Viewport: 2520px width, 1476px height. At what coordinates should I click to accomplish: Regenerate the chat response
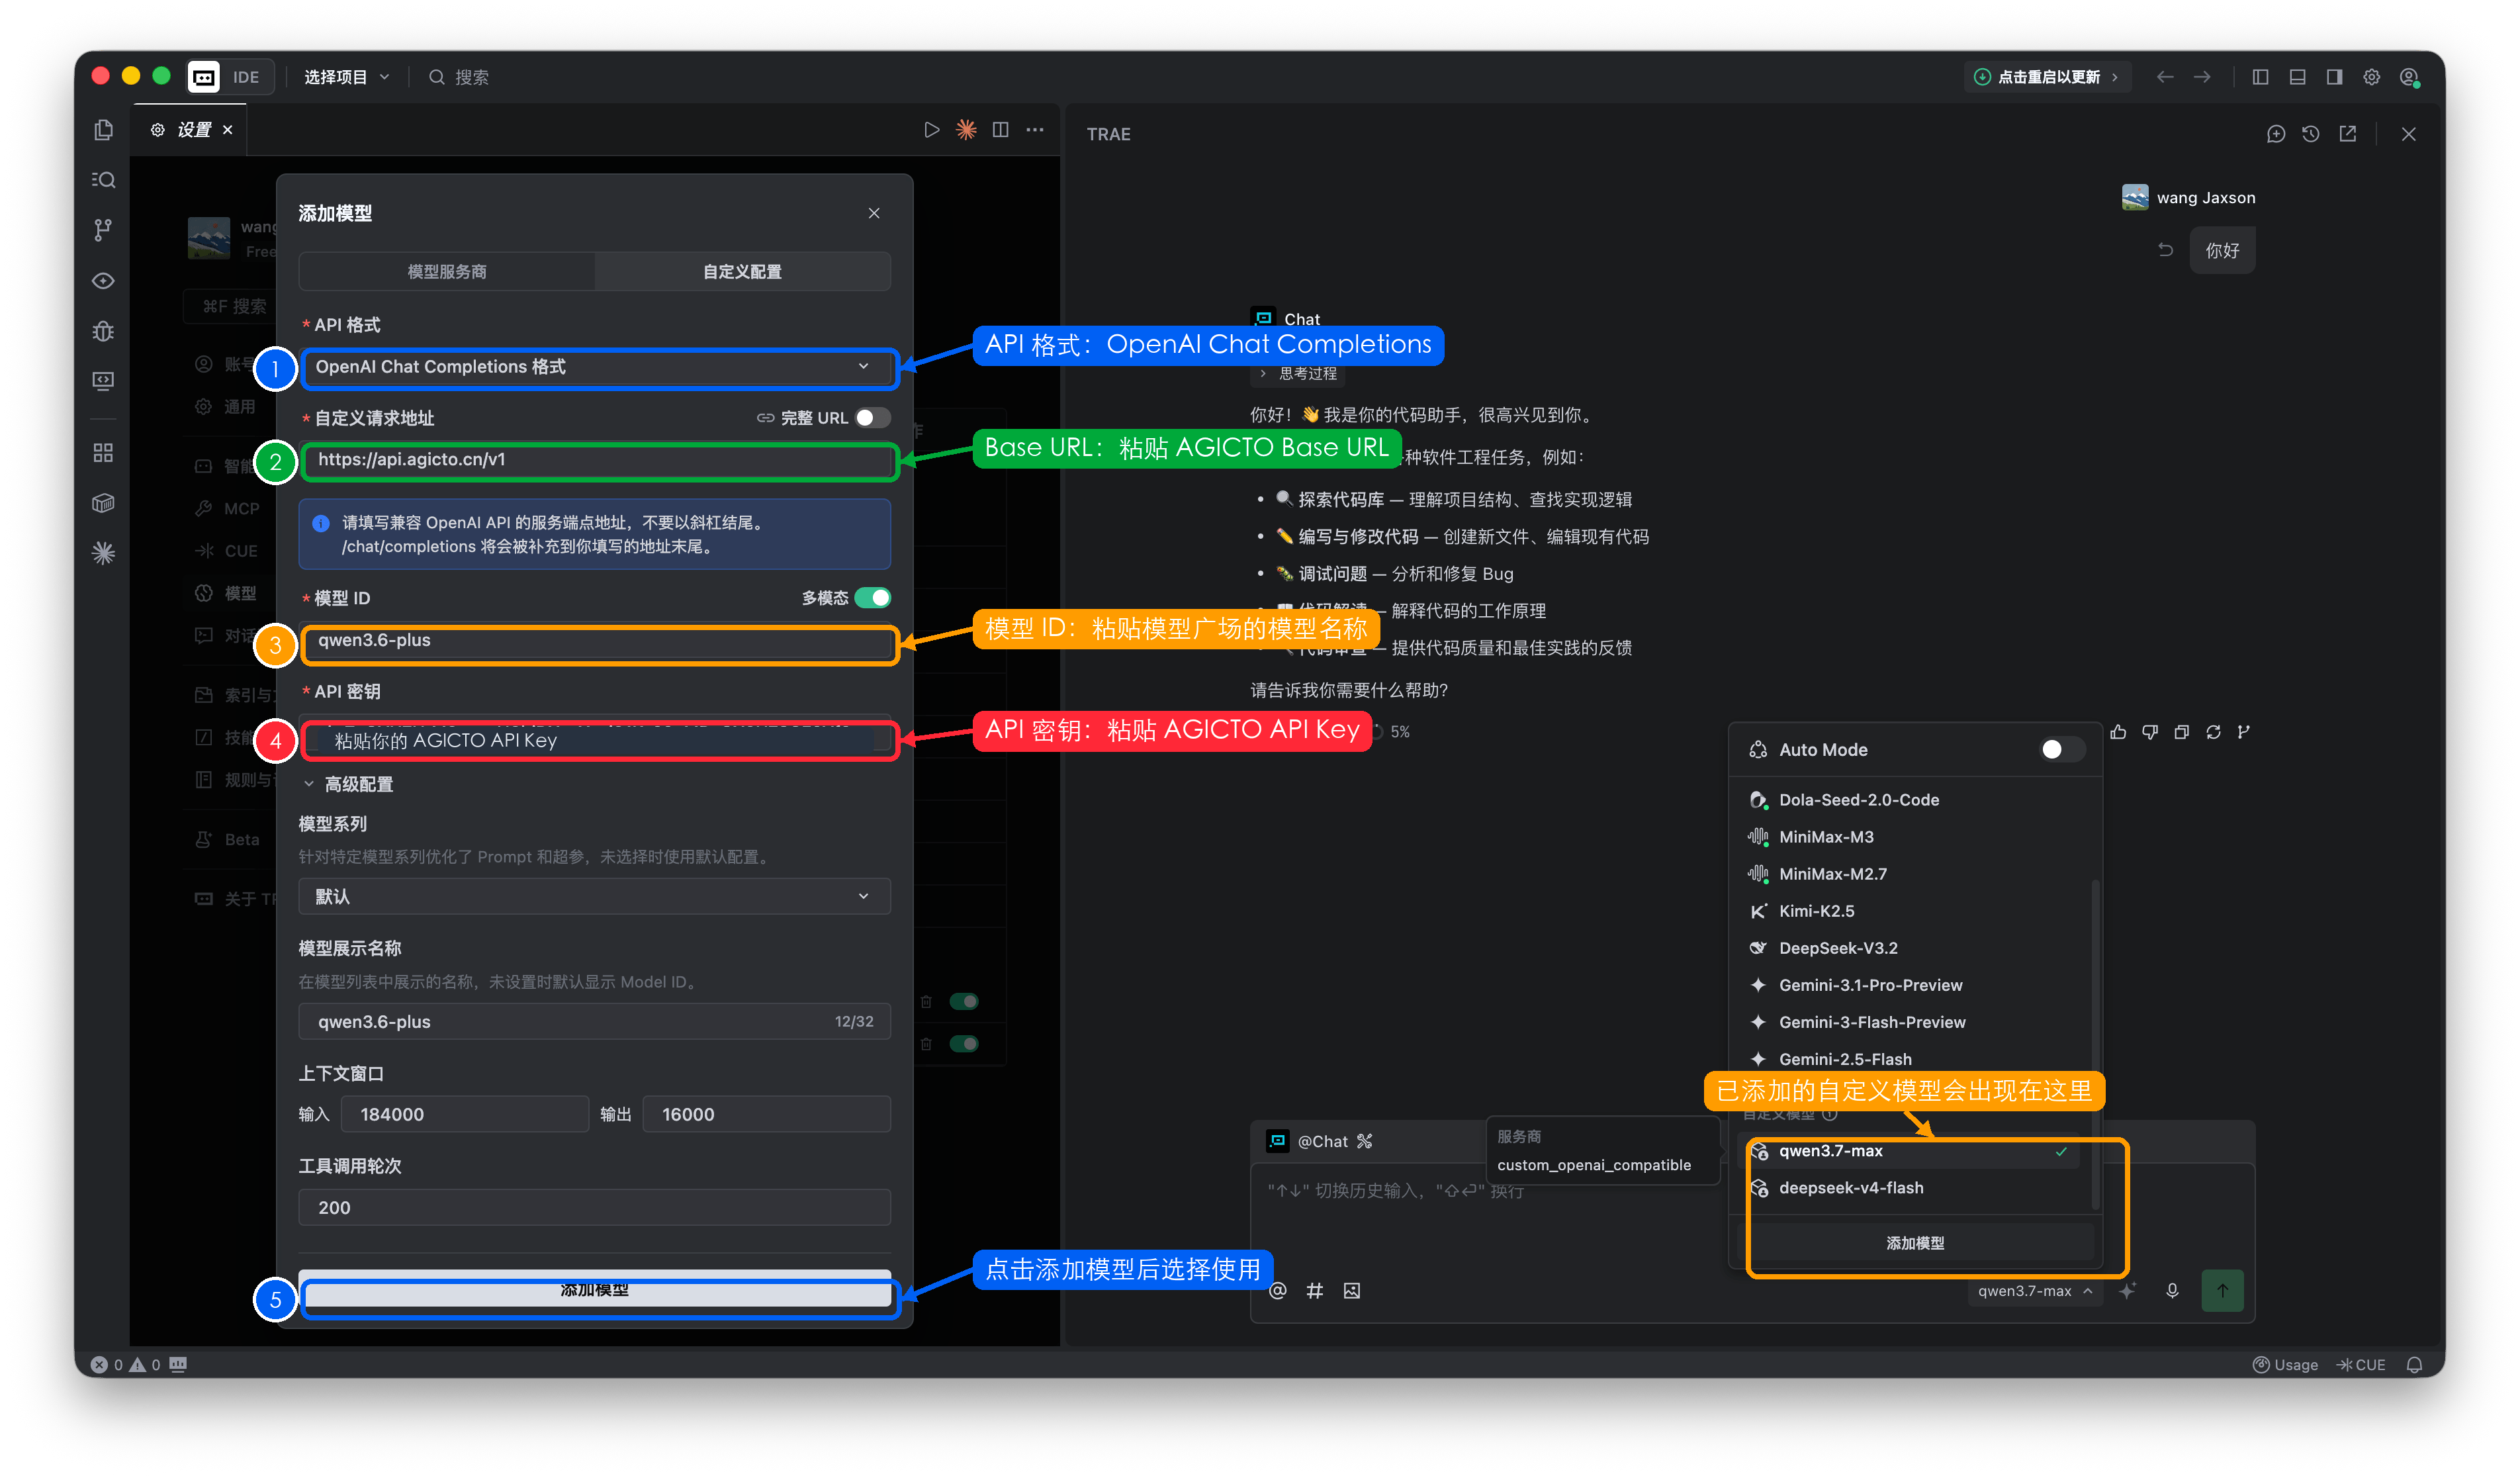2214,732
